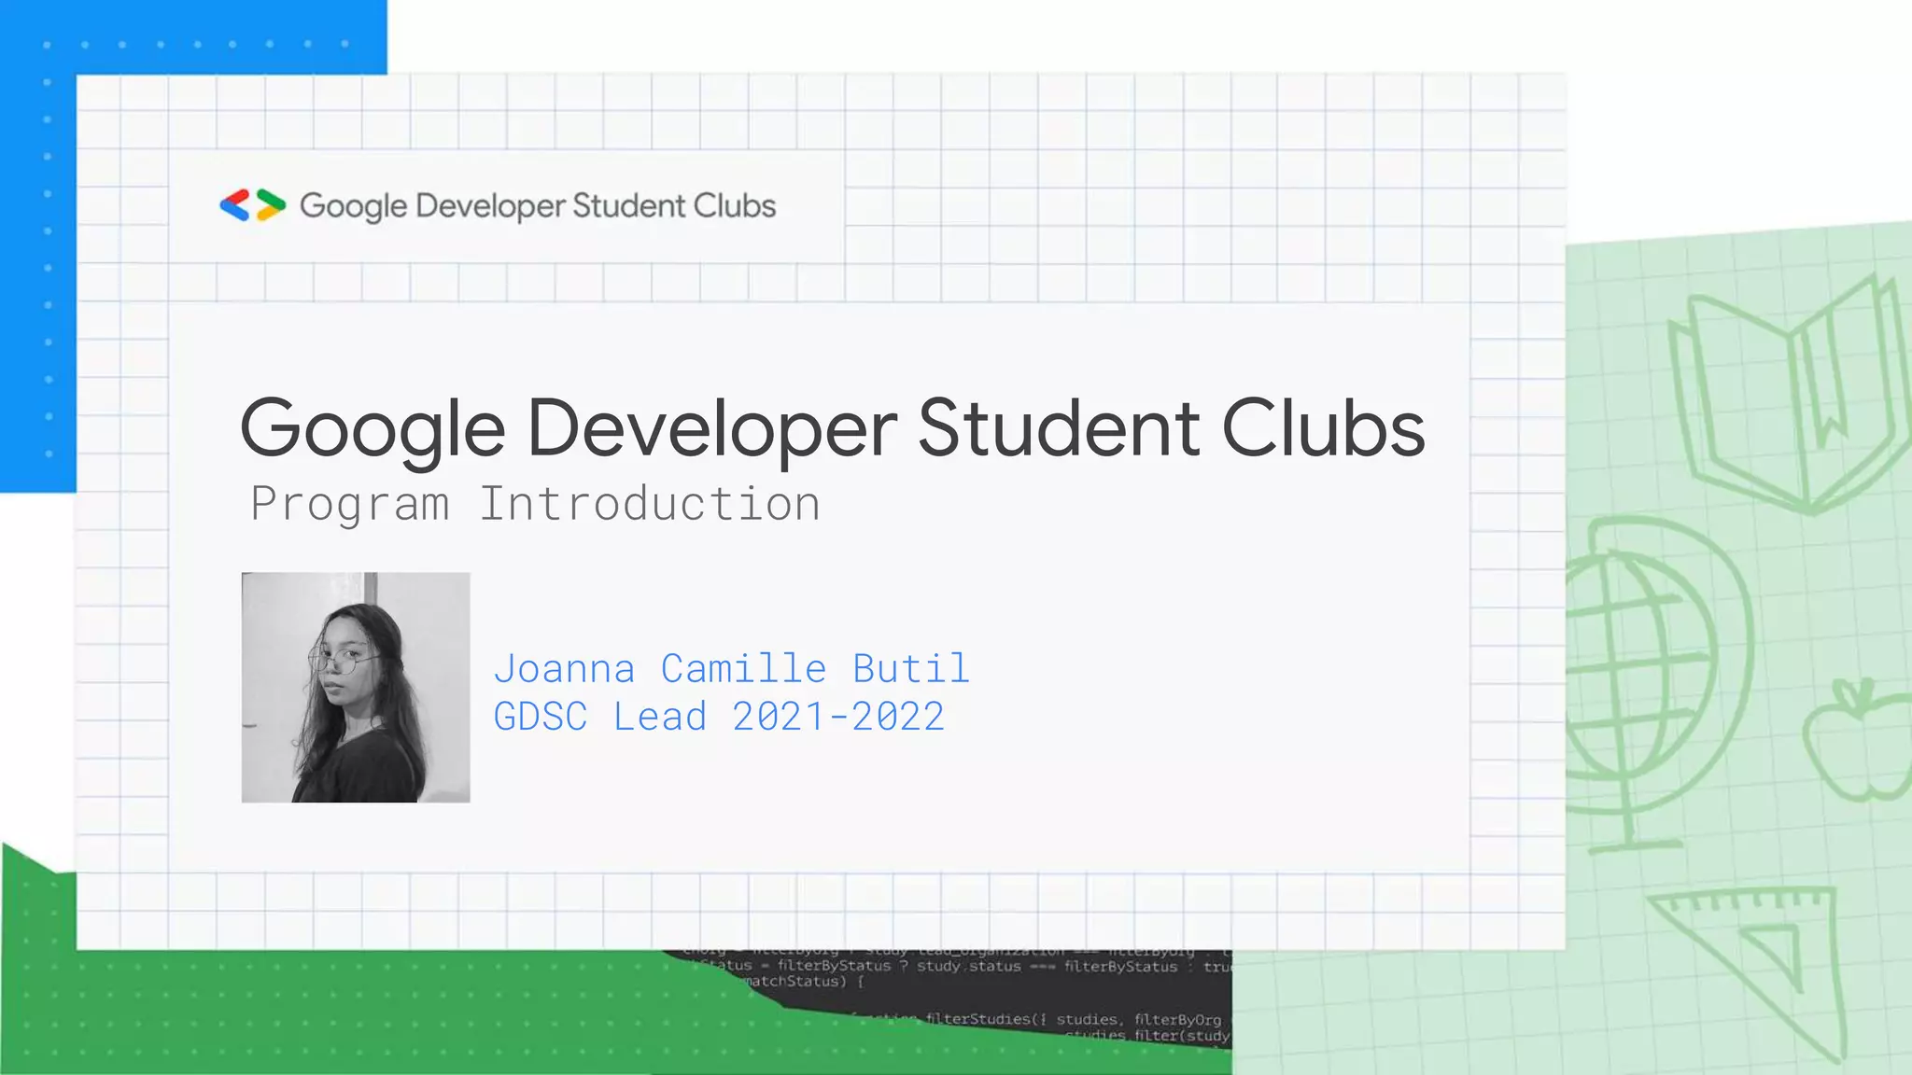This screenshot has width=1912, height=1075.
Task: Click the text "GDSC Lead 2021-2022"
Action: 719,717
